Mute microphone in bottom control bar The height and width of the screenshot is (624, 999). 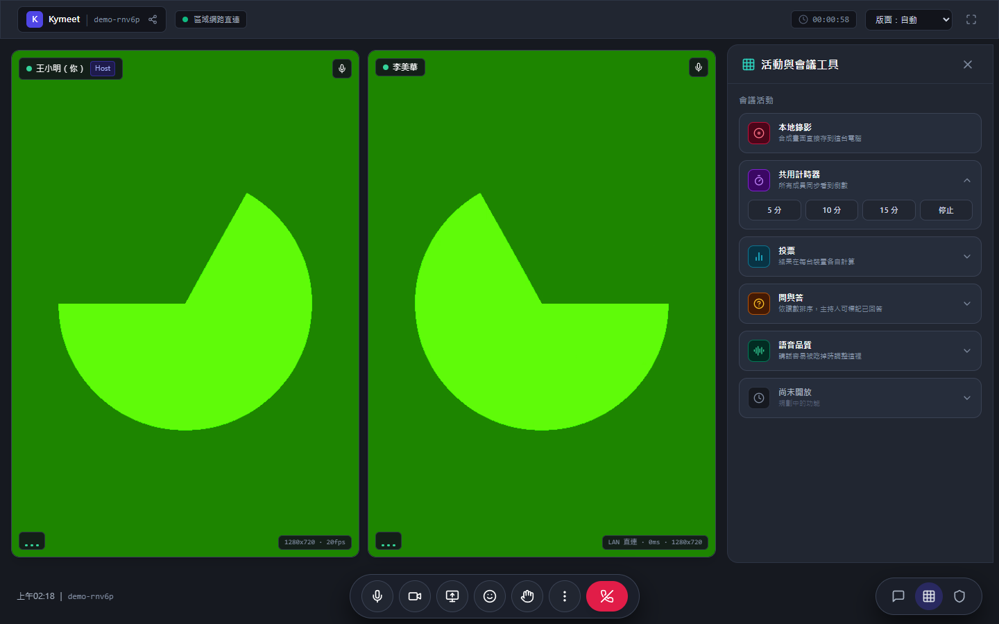tap(377, 596)
